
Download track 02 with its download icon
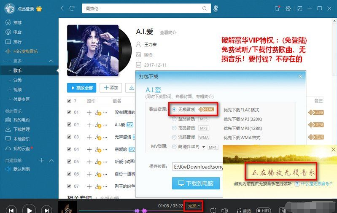(98, 125)
